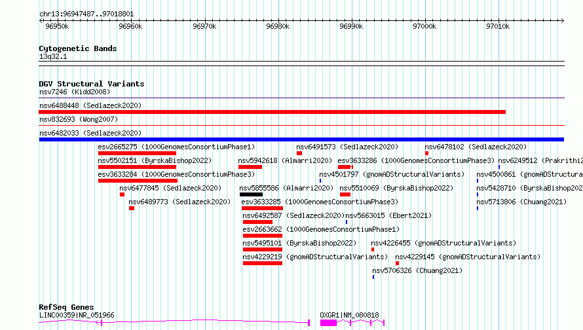This screenshot has height=330, width=583.
Task: Open variant esv3633285 from 1000GenomesConsortiumPhase3
Action: [x=320, y=202]
